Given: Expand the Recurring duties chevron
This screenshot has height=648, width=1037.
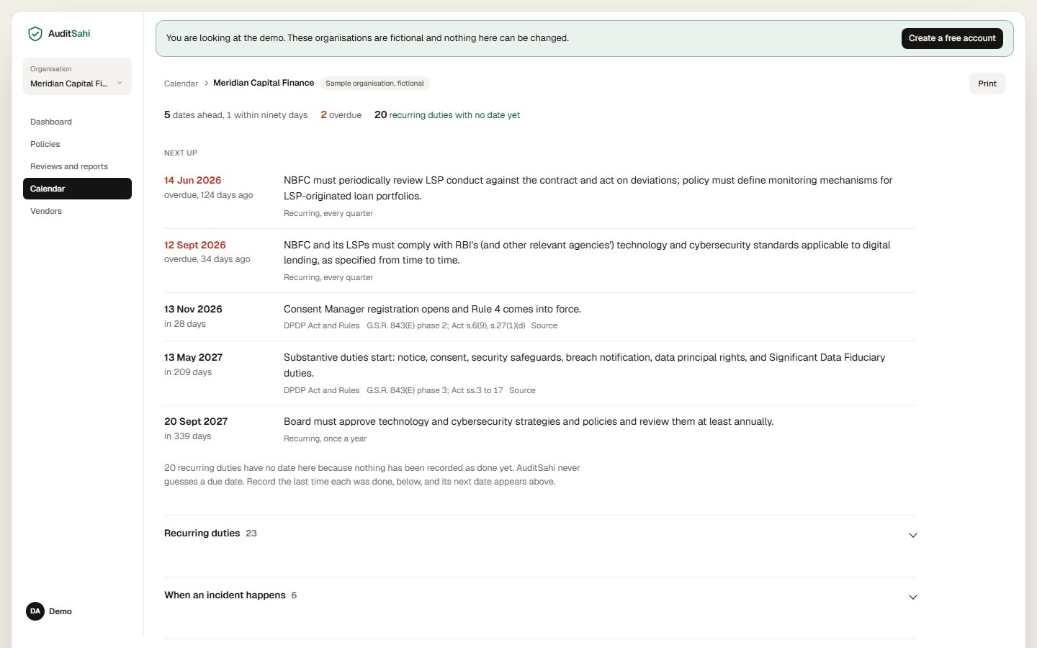Looking at the screenshot, I should point(912,535).
